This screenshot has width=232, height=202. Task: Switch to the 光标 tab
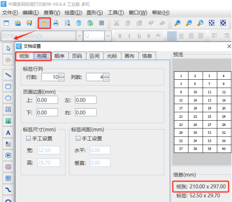tap(112, 56)
